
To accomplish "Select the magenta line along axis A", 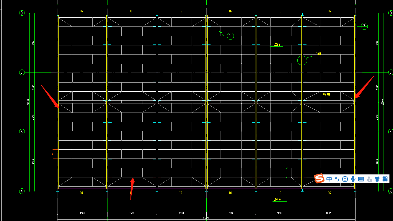I will 206,189.
